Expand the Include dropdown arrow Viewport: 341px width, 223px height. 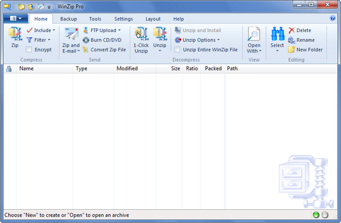[54, 30]
